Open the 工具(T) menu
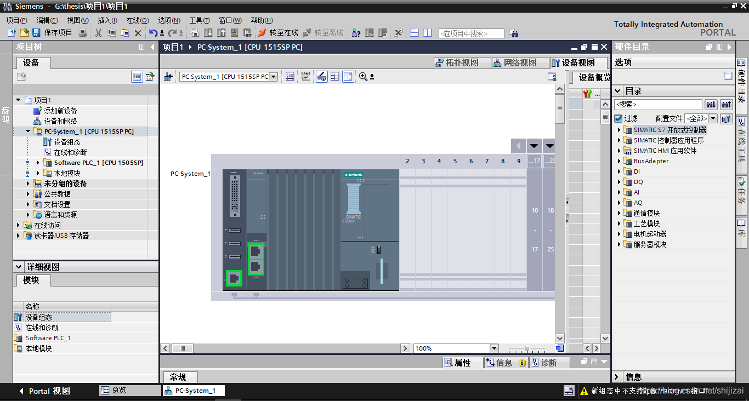Image resolution: width=749 pixels, height=401 pixels. (x=200, y=20)
